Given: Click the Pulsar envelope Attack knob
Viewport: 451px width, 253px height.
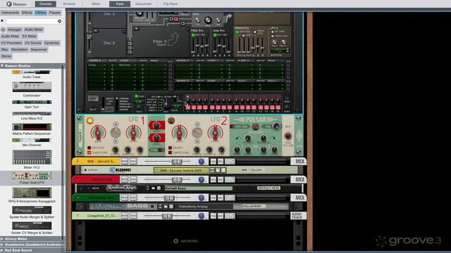Looking at the screenshot, I should click(x=247, y=138).
